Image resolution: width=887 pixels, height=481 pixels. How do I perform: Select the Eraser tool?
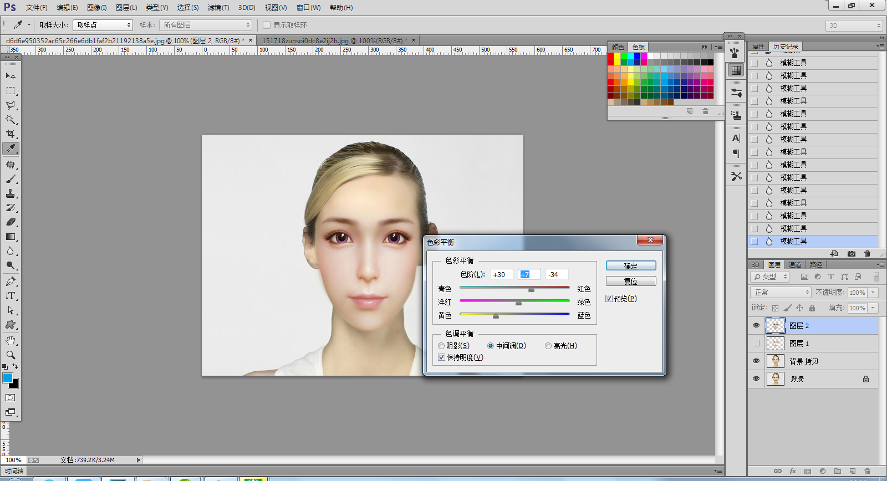pos(11,222)
